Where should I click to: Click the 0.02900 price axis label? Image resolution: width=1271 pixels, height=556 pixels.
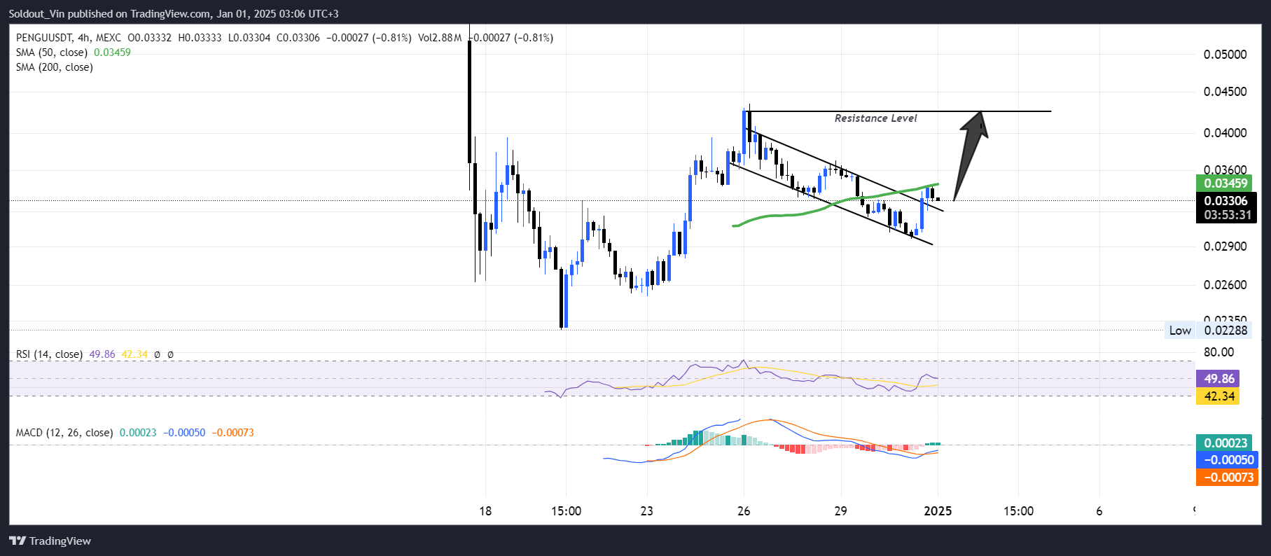1225,246
